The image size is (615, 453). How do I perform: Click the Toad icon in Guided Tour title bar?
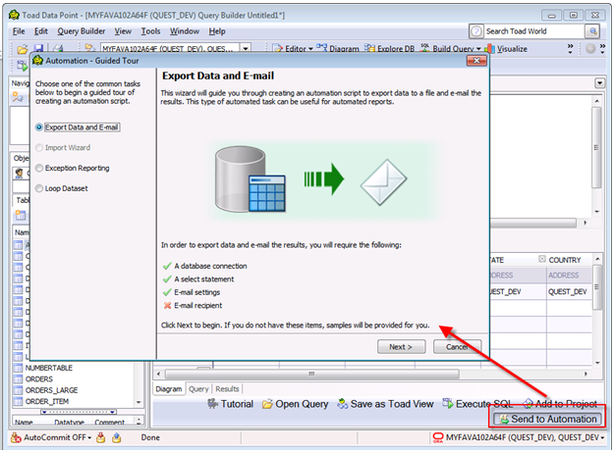click(38, 61)
